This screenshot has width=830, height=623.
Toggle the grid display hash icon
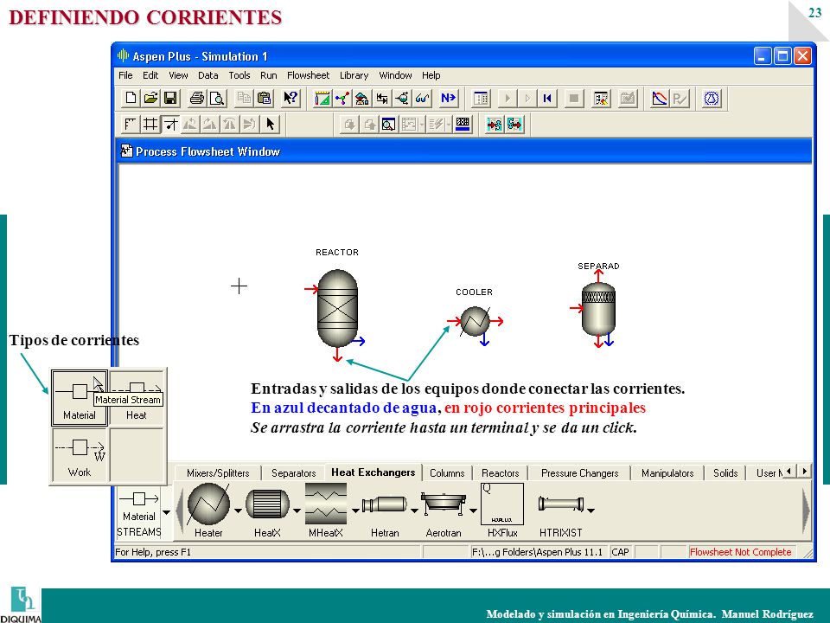(x=150, y=125)
